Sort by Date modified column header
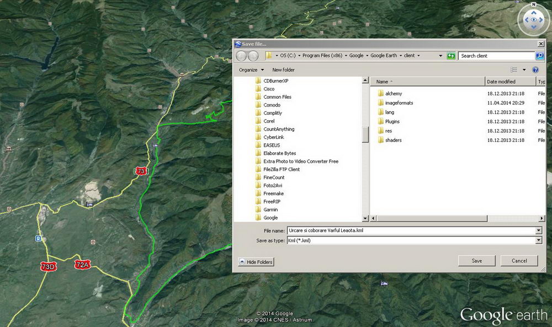The image size is (552, 327). click(510, 82)
